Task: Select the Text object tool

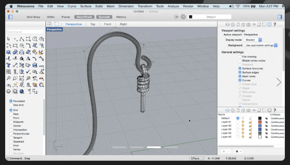Action: pyautogui.click(x=8, y=65)
